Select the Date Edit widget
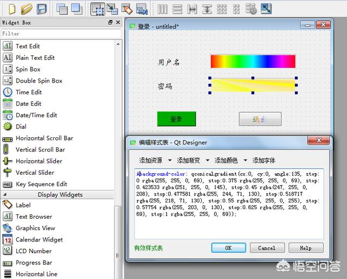347x279 pixels. (x=28, y=104)
